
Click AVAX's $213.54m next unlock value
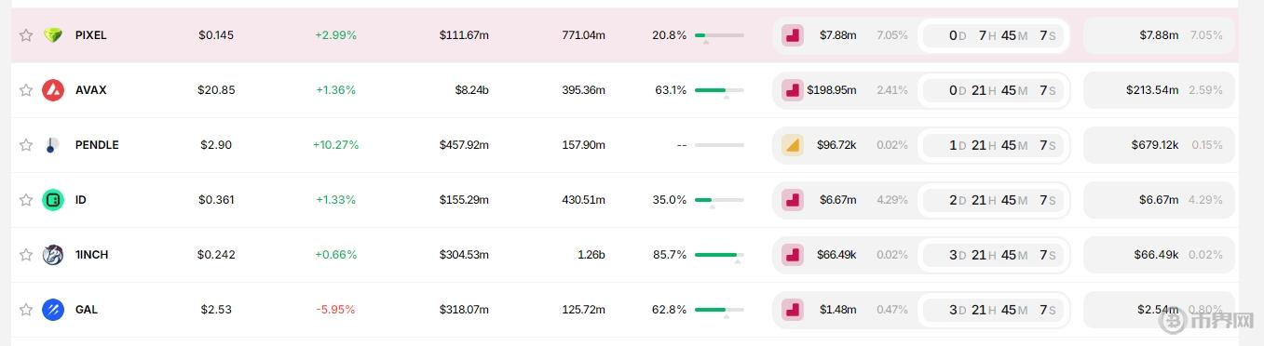[x=1151, y=90]
